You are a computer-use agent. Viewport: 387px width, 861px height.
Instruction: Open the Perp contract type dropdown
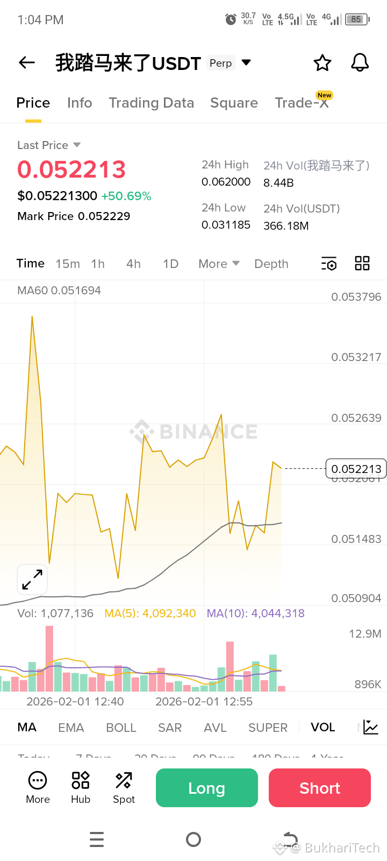(246, 63)
